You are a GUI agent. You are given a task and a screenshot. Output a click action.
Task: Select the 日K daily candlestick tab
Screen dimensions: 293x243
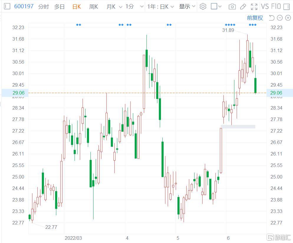coord(77,7)
